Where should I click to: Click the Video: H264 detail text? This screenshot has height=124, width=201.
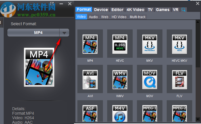click(23, 118)
